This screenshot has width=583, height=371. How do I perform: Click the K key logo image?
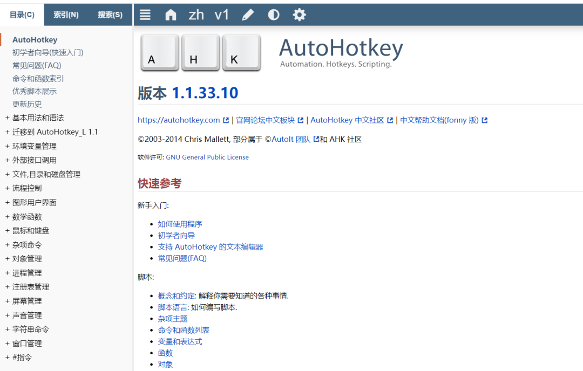point(241,52)
